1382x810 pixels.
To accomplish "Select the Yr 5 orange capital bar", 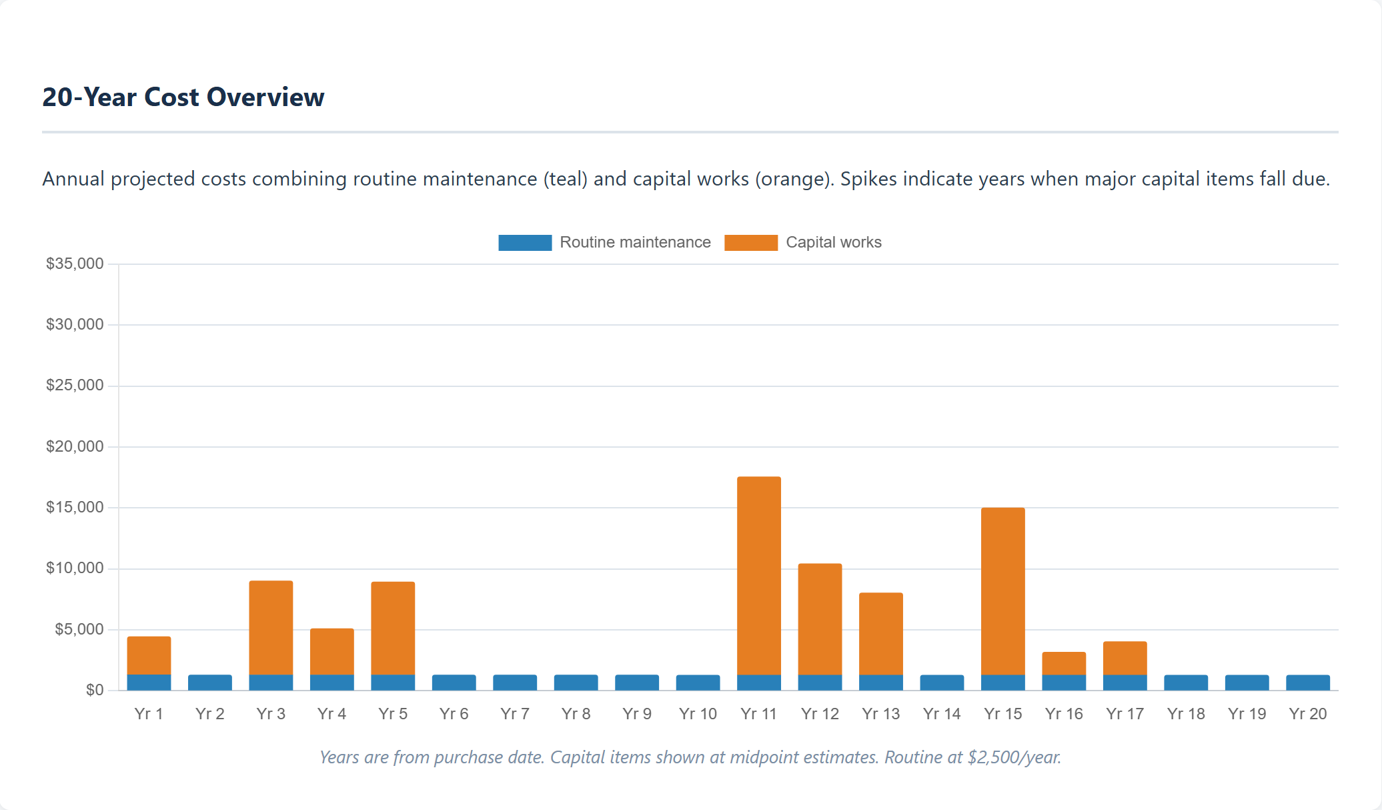I will point(393,629).
